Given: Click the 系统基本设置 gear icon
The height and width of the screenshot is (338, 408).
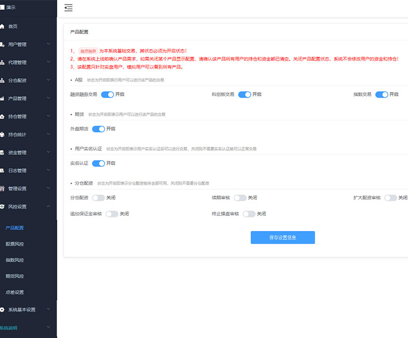Looking at the screenshot, I should point(2,310).
